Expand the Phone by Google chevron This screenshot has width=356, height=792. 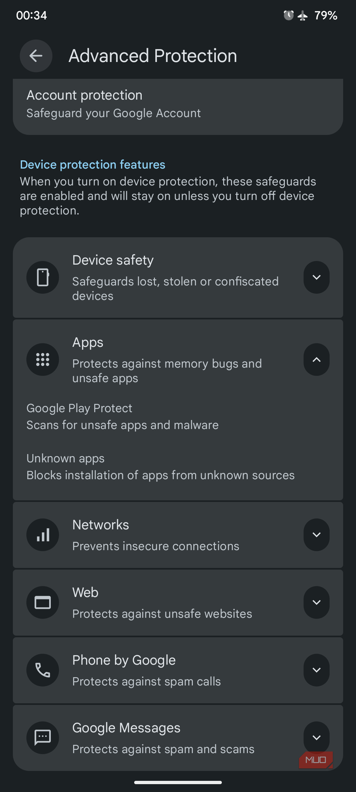coord(316,670)
